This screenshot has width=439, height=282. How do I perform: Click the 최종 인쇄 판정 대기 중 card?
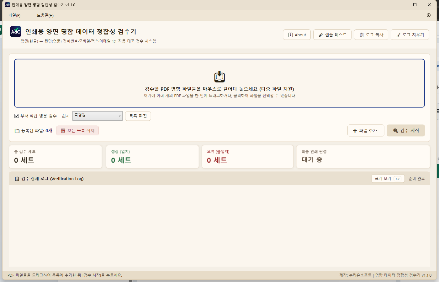363,157
